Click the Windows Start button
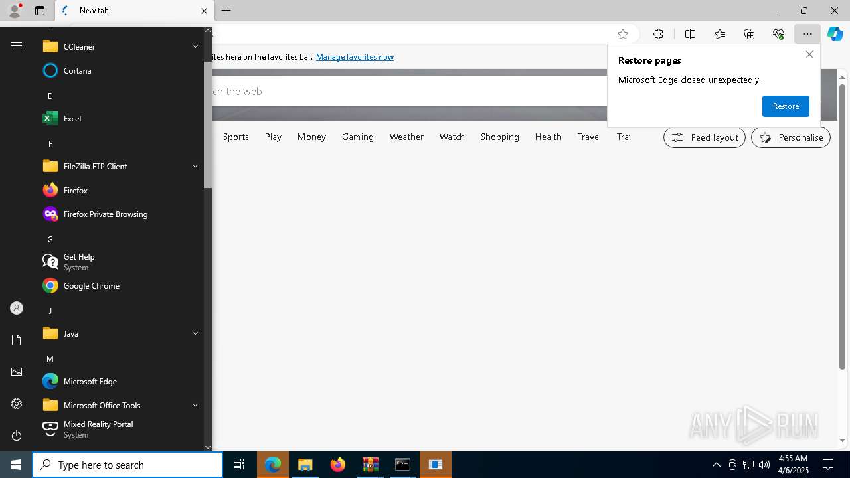 click(x=16, y=465)
